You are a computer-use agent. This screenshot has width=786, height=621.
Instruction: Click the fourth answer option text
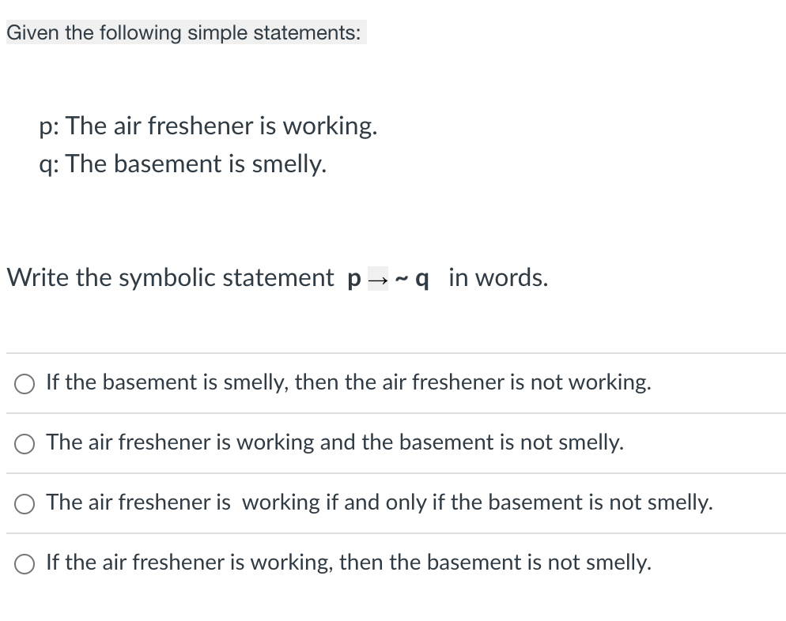tap(348, 563)
